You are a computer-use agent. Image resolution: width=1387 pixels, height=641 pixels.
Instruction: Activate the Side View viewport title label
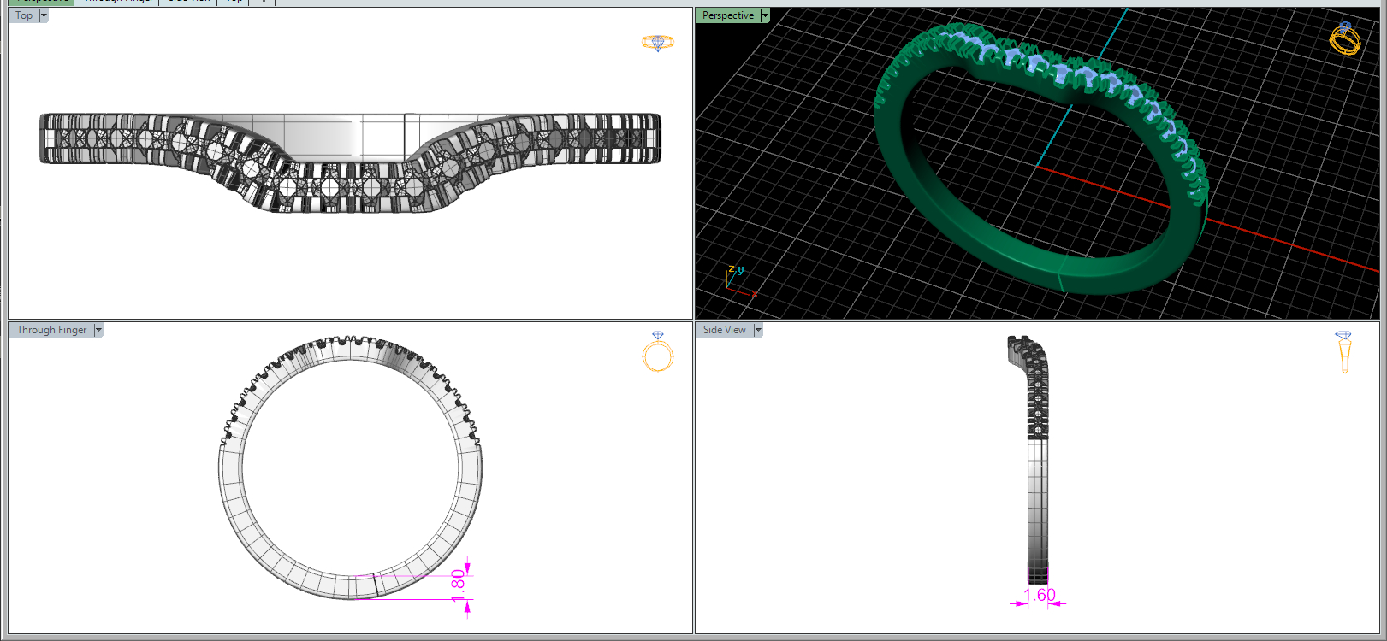point(725,330)
